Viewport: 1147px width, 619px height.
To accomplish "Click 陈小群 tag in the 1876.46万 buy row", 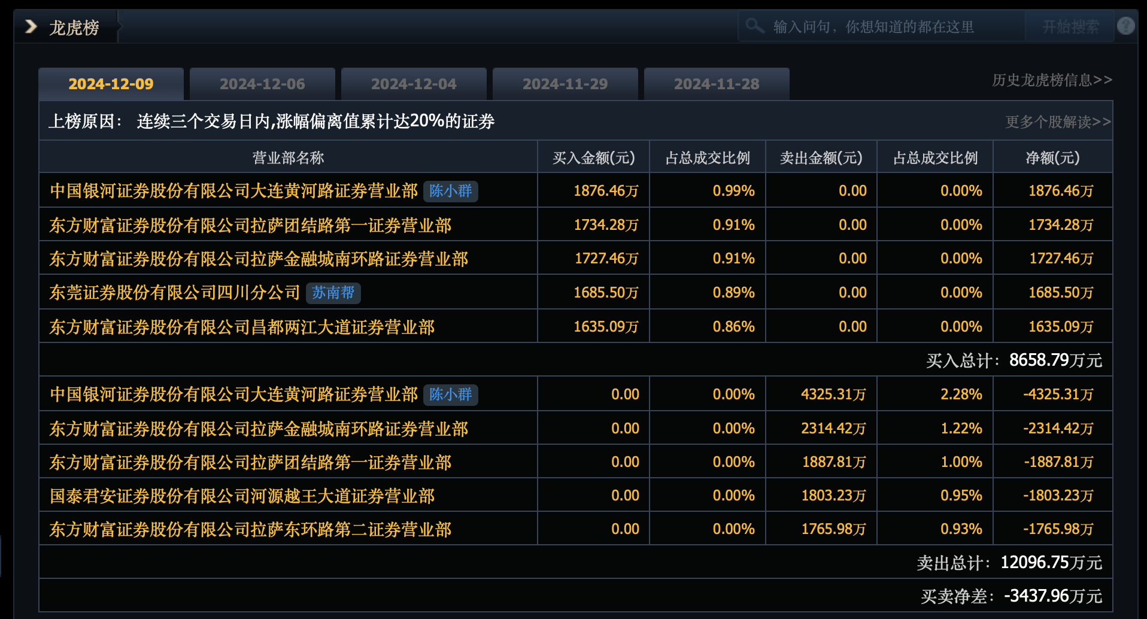I will (x=451, y=191).
